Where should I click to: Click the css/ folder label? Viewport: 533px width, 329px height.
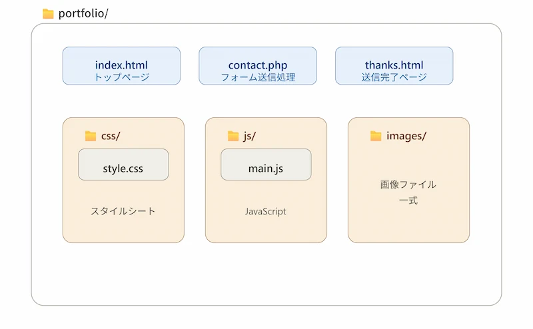tap(111, 136)
